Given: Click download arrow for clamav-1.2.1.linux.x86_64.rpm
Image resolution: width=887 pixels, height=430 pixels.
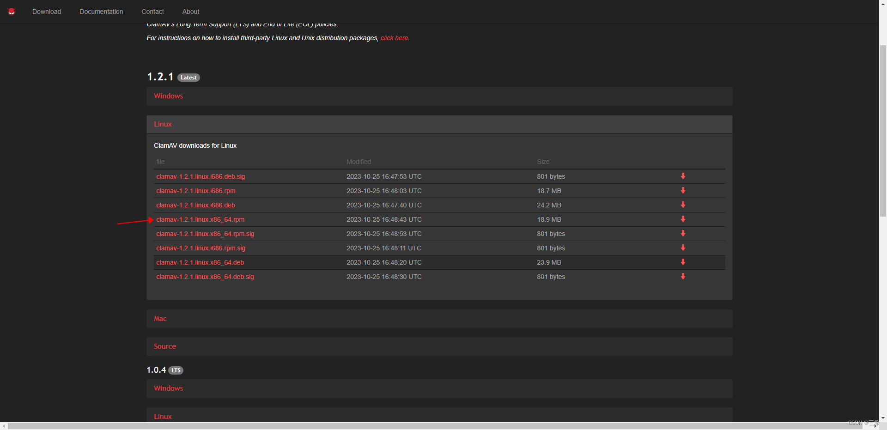Looking at the screenshot, I should [x=683, y=219].
